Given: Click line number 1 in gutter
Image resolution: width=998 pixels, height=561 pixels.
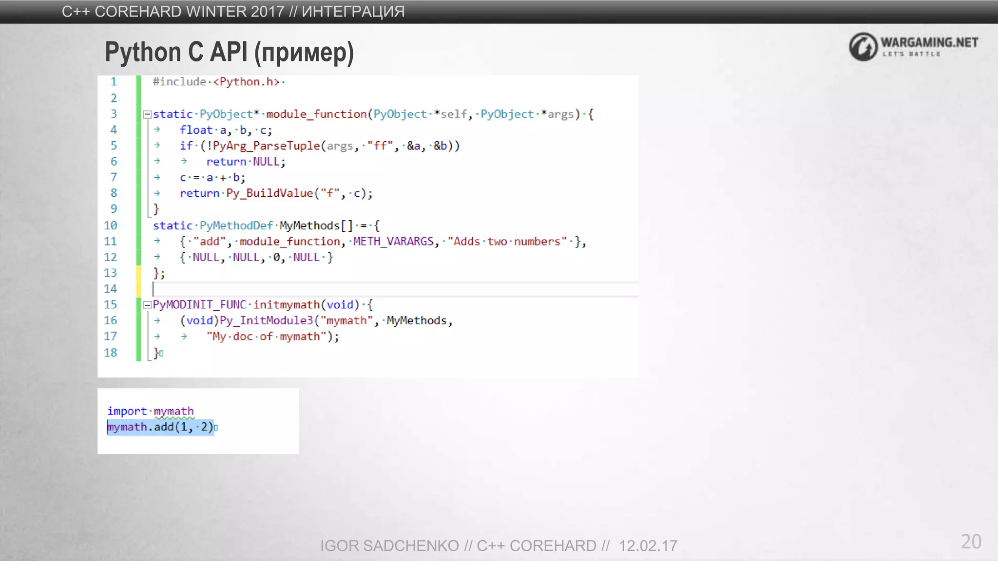Looking at the screenshot, I should click(x=114, y=82).
